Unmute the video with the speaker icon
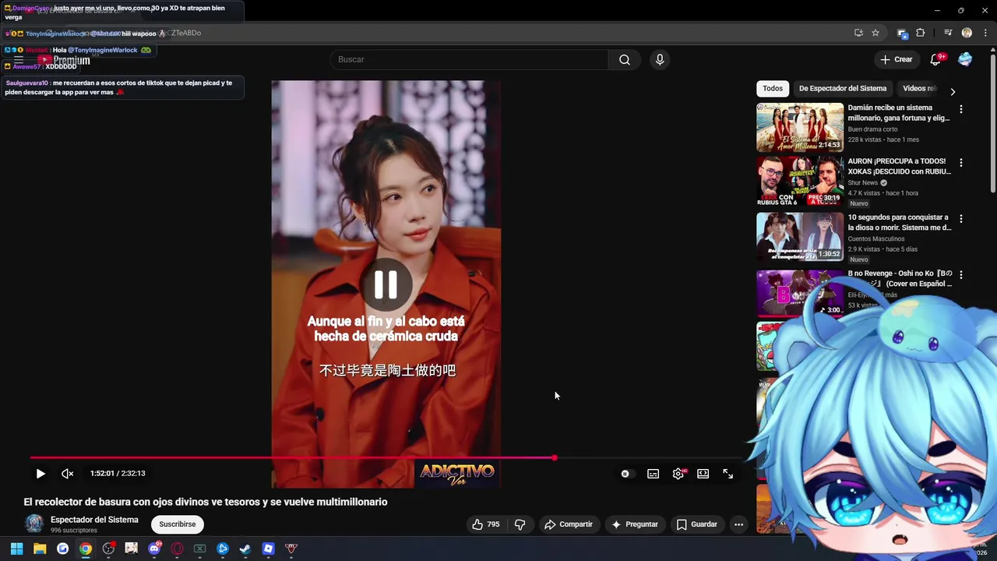The height and width of the screenshot is (561, 997). (68, 474)
